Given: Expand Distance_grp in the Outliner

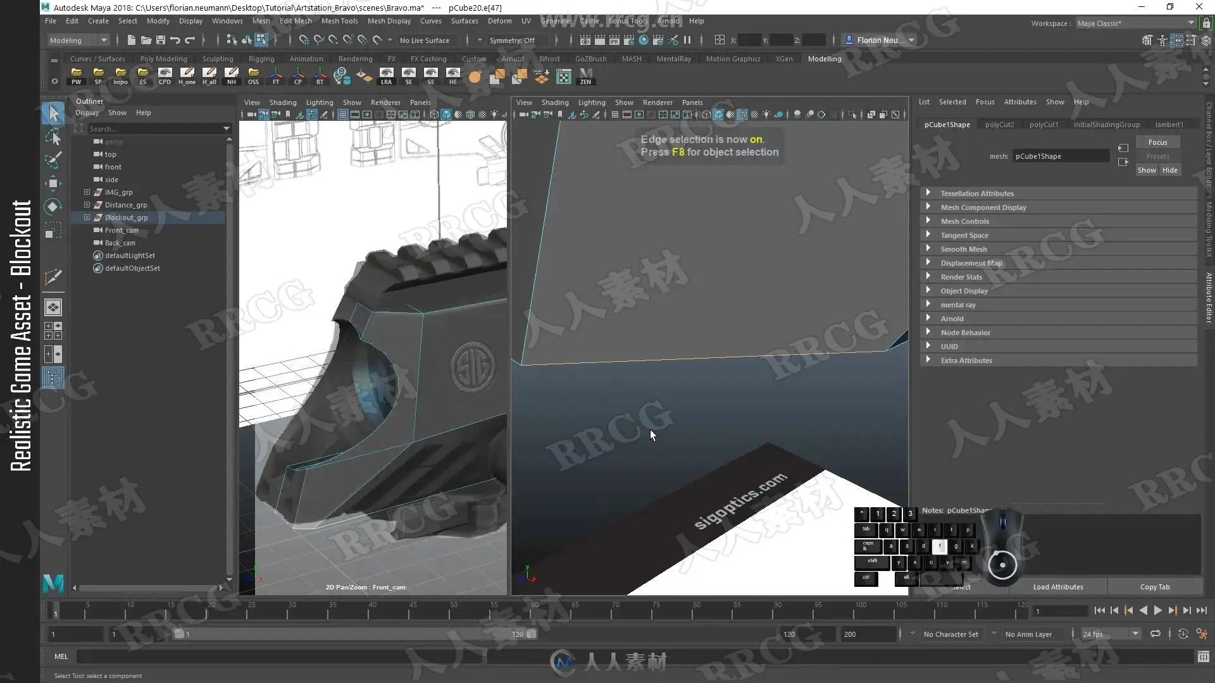Looking at the screenshot, I should [87, 205].
